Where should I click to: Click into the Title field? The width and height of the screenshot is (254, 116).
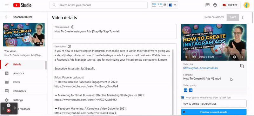(x=114, y=32)
